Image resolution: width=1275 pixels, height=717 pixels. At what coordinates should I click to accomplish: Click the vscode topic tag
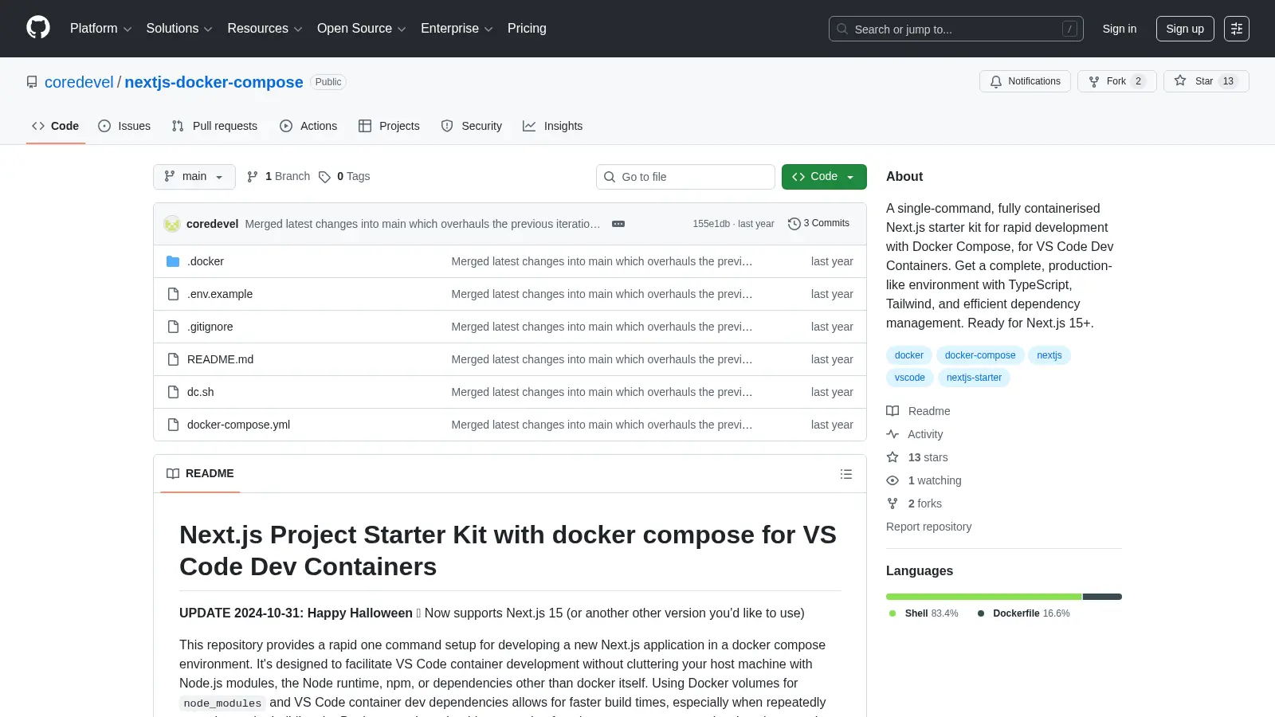[x=910, y=378]
